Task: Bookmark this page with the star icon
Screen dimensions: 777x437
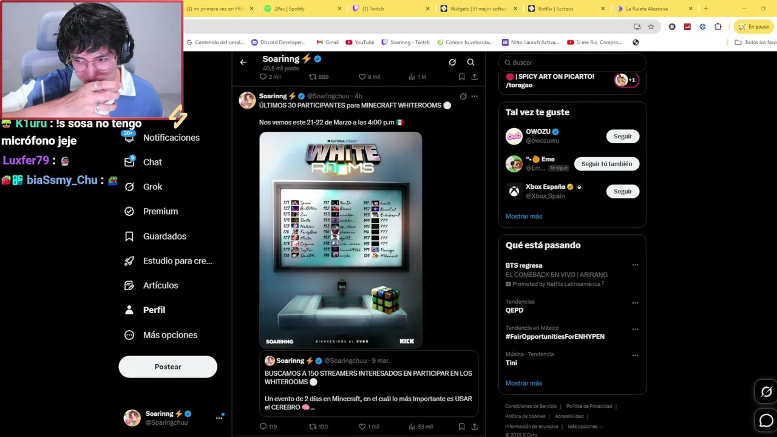Action: [x=651, y=27]
